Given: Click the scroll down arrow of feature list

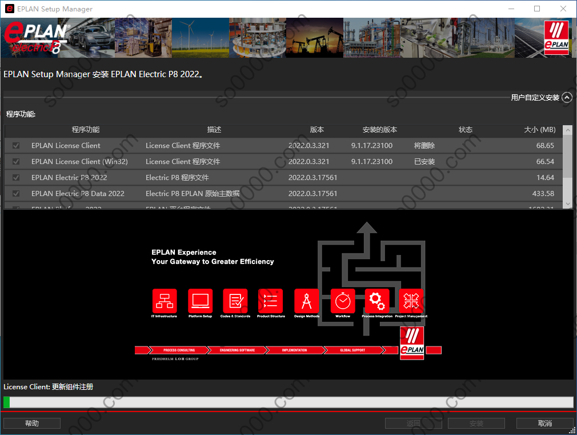Looking at the screenshot, I should [x=568, y=203].
